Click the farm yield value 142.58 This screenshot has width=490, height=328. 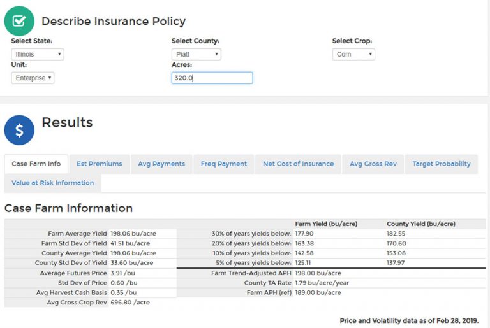point(304,253)
